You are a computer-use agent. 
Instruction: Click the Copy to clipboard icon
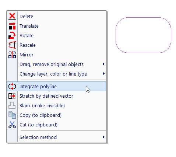[12, 115]
